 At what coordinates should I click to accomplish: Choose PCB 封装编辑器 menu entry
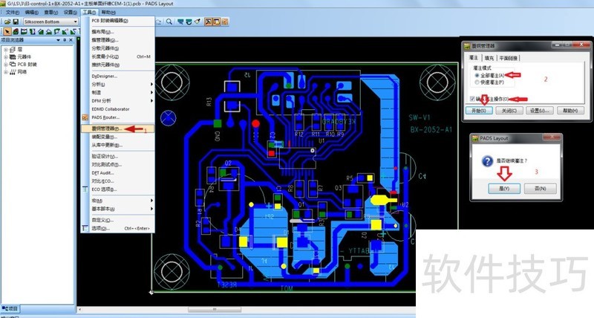pos(117,21)
